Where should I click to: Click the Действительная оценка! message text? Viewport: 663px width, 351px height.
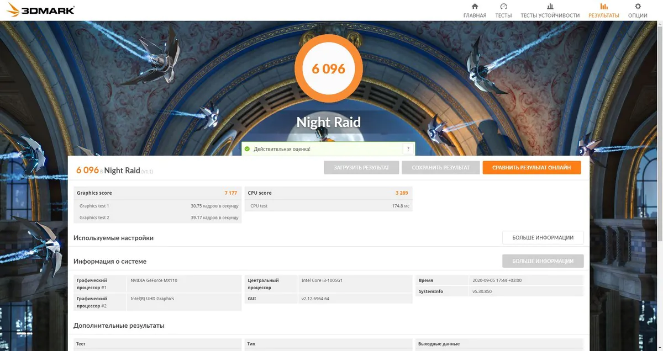tap(282, 149)
